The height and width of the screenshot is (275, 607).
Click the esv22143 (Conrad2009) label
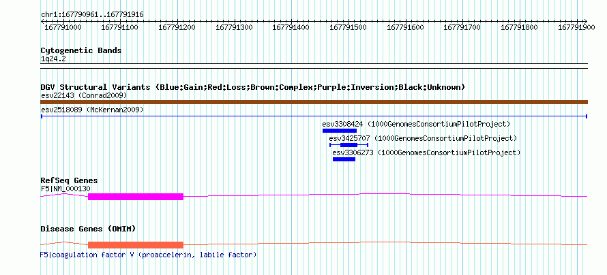pos(84,95)
